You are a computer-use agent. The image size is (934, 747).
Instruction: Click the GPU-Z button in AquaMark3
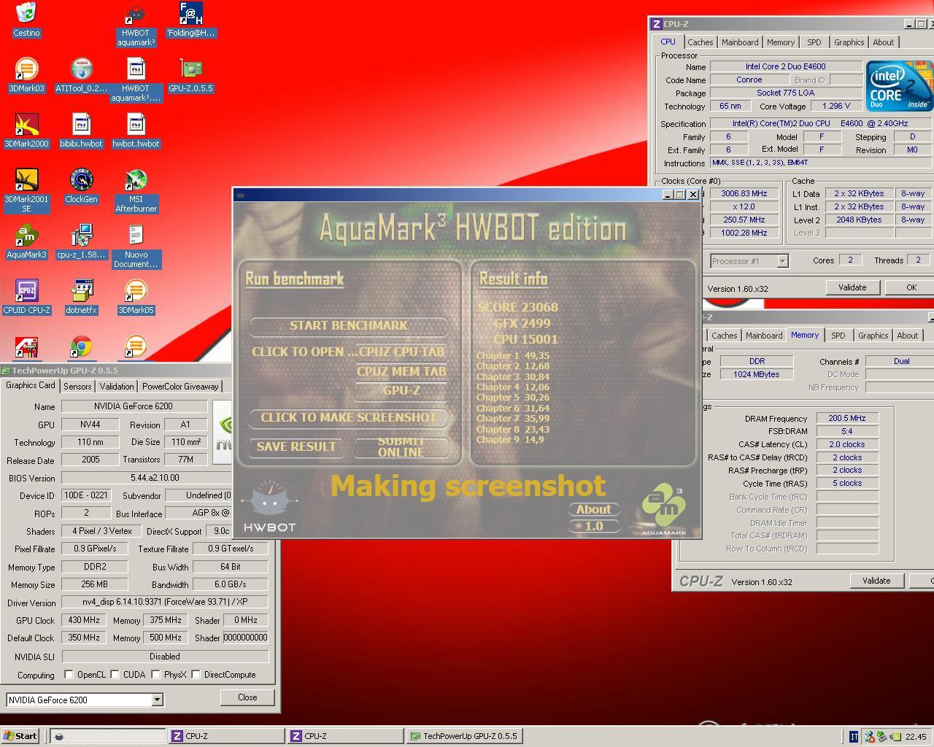[401, 391]
